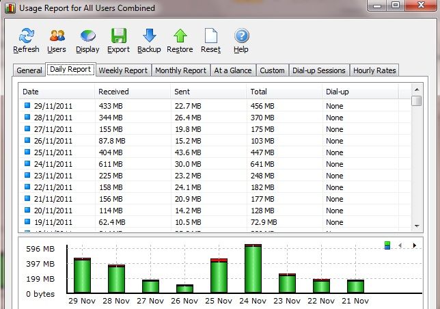Click the chart legend color icon
This screenshot has width=440, height=309.
point(387,245)
